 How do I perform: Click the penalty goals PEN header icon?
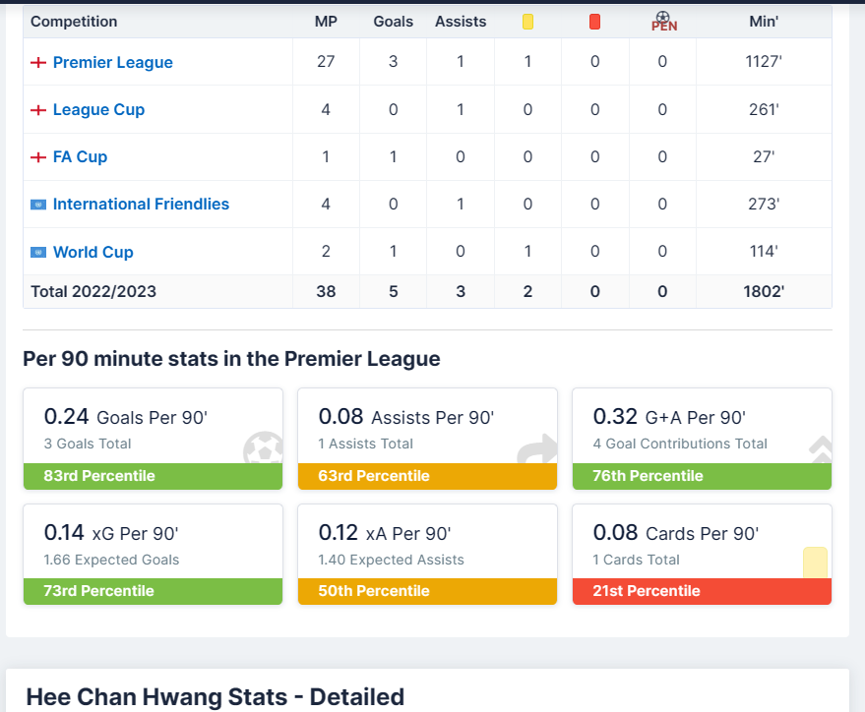(x=663, y=22)
